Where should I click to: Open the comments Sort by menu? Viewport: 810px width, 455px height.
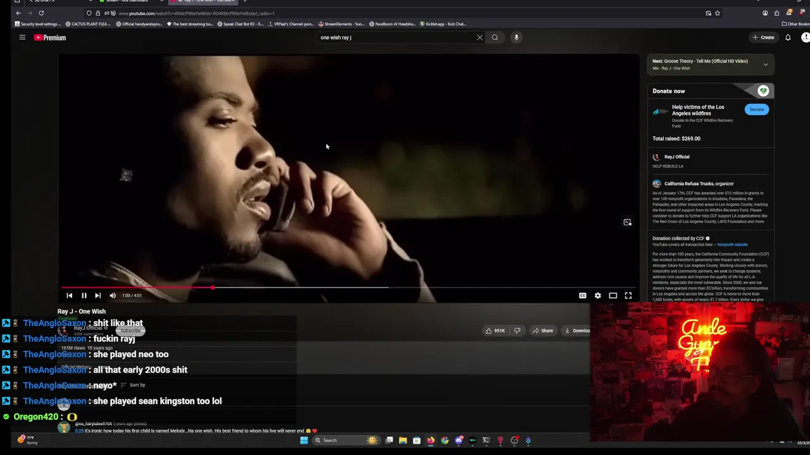click(134, 385)
